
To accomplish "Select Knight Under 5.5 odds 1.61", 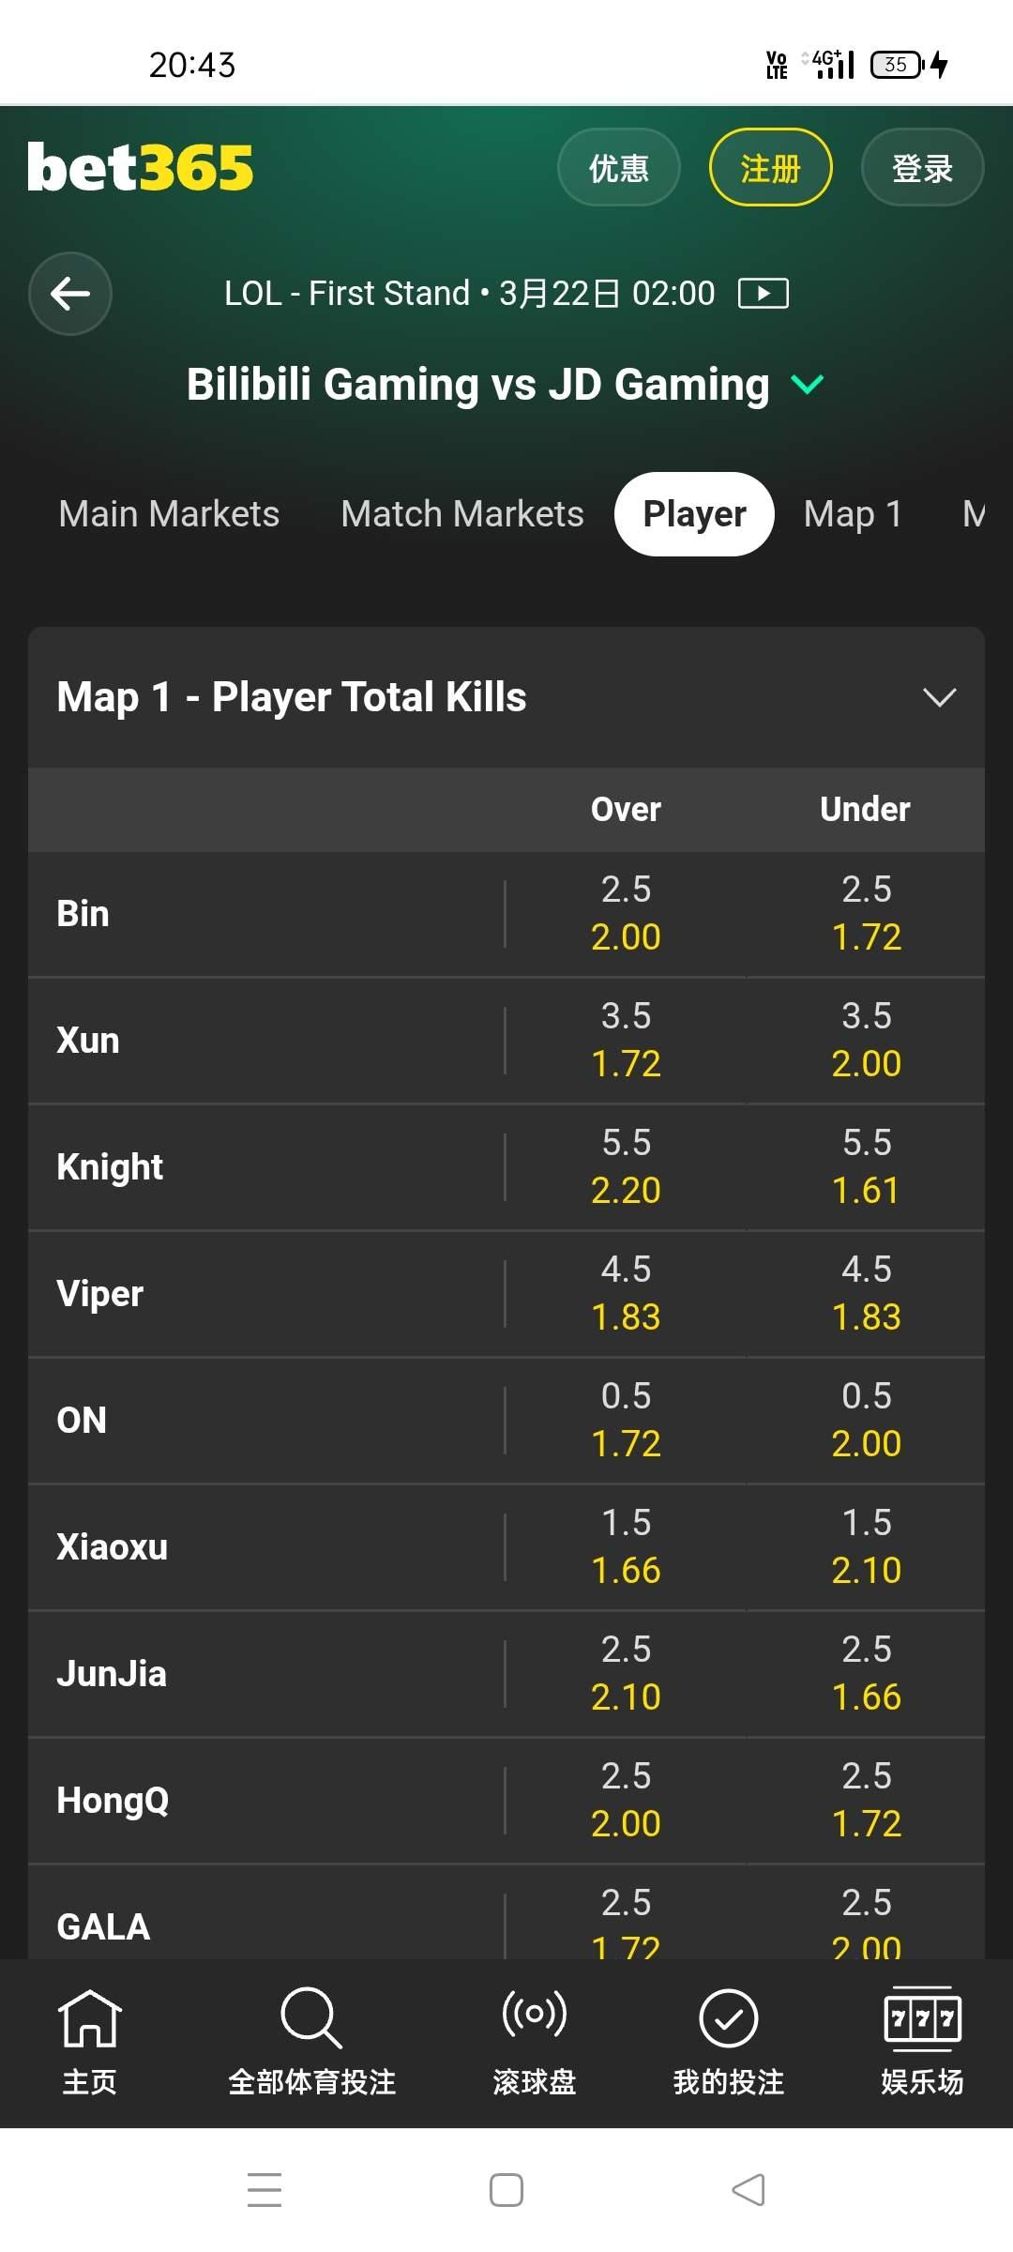I will (x=866, y=1167).
